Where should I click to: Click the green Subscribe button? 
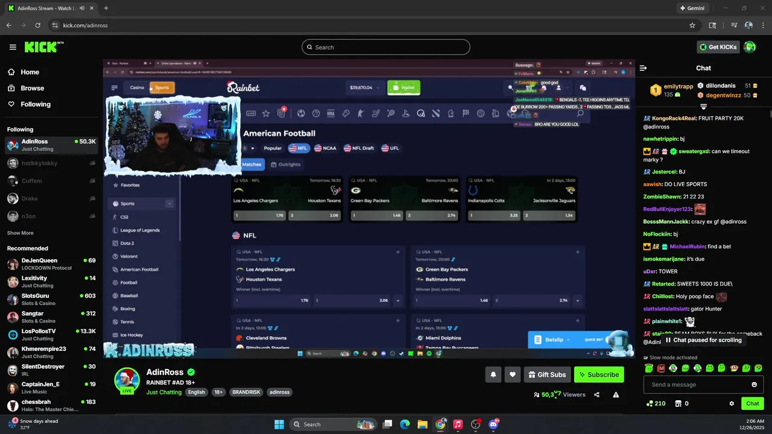(599, 374)
